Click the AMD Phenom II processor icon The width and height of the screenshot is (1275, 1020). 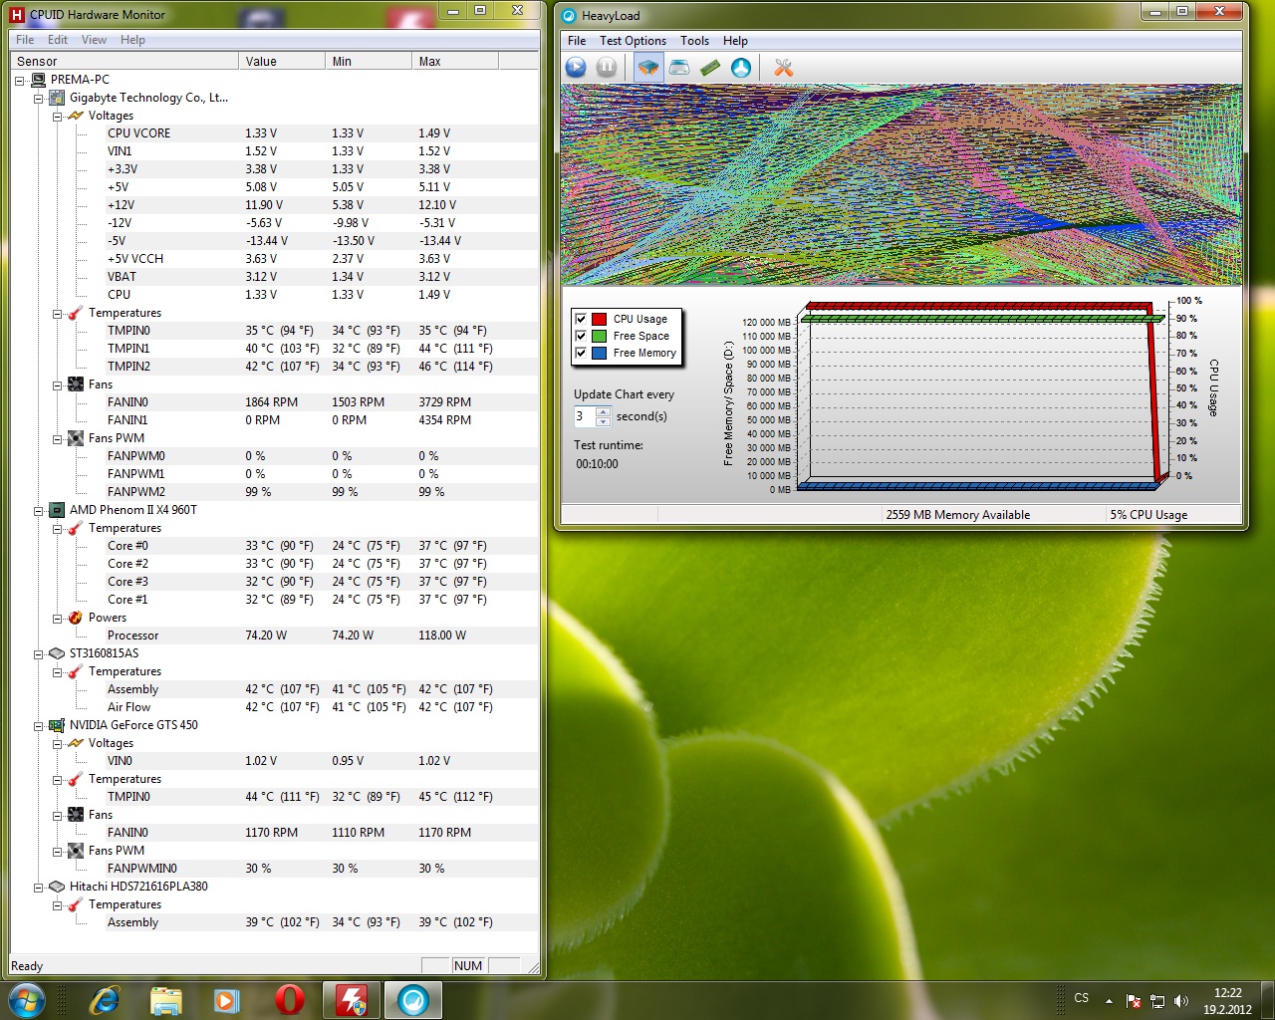click(x=57, y=510)
